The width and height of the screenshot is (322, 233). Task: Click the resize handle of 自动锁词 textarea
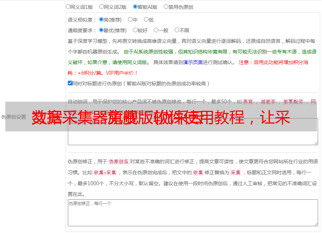point(316,143)
